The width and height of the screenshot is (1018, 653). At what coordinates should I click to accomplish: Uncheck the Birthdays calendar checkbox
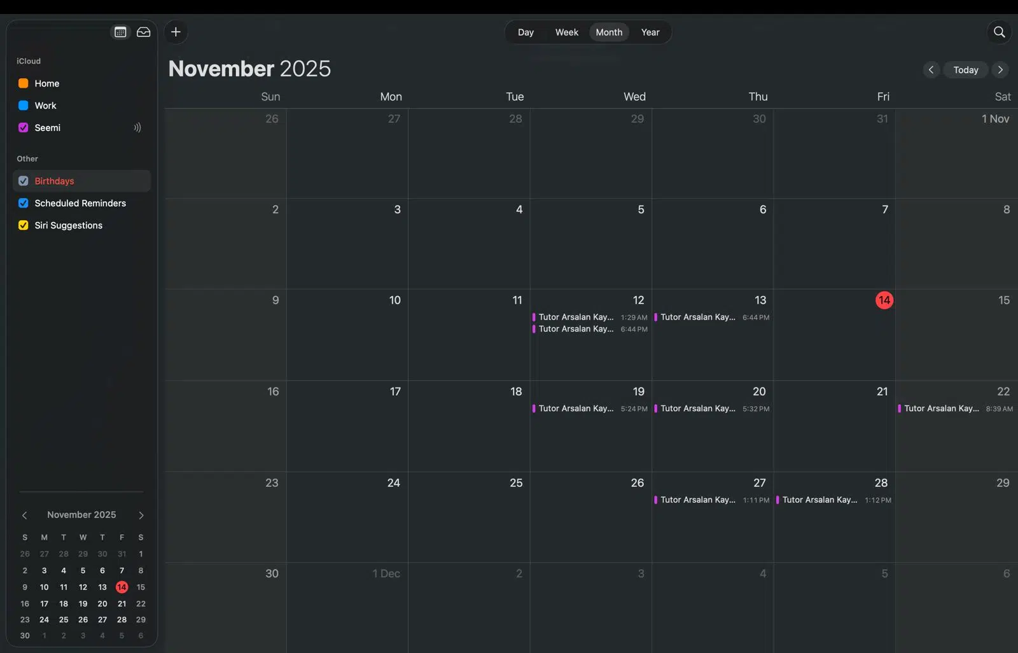(24, 181)
